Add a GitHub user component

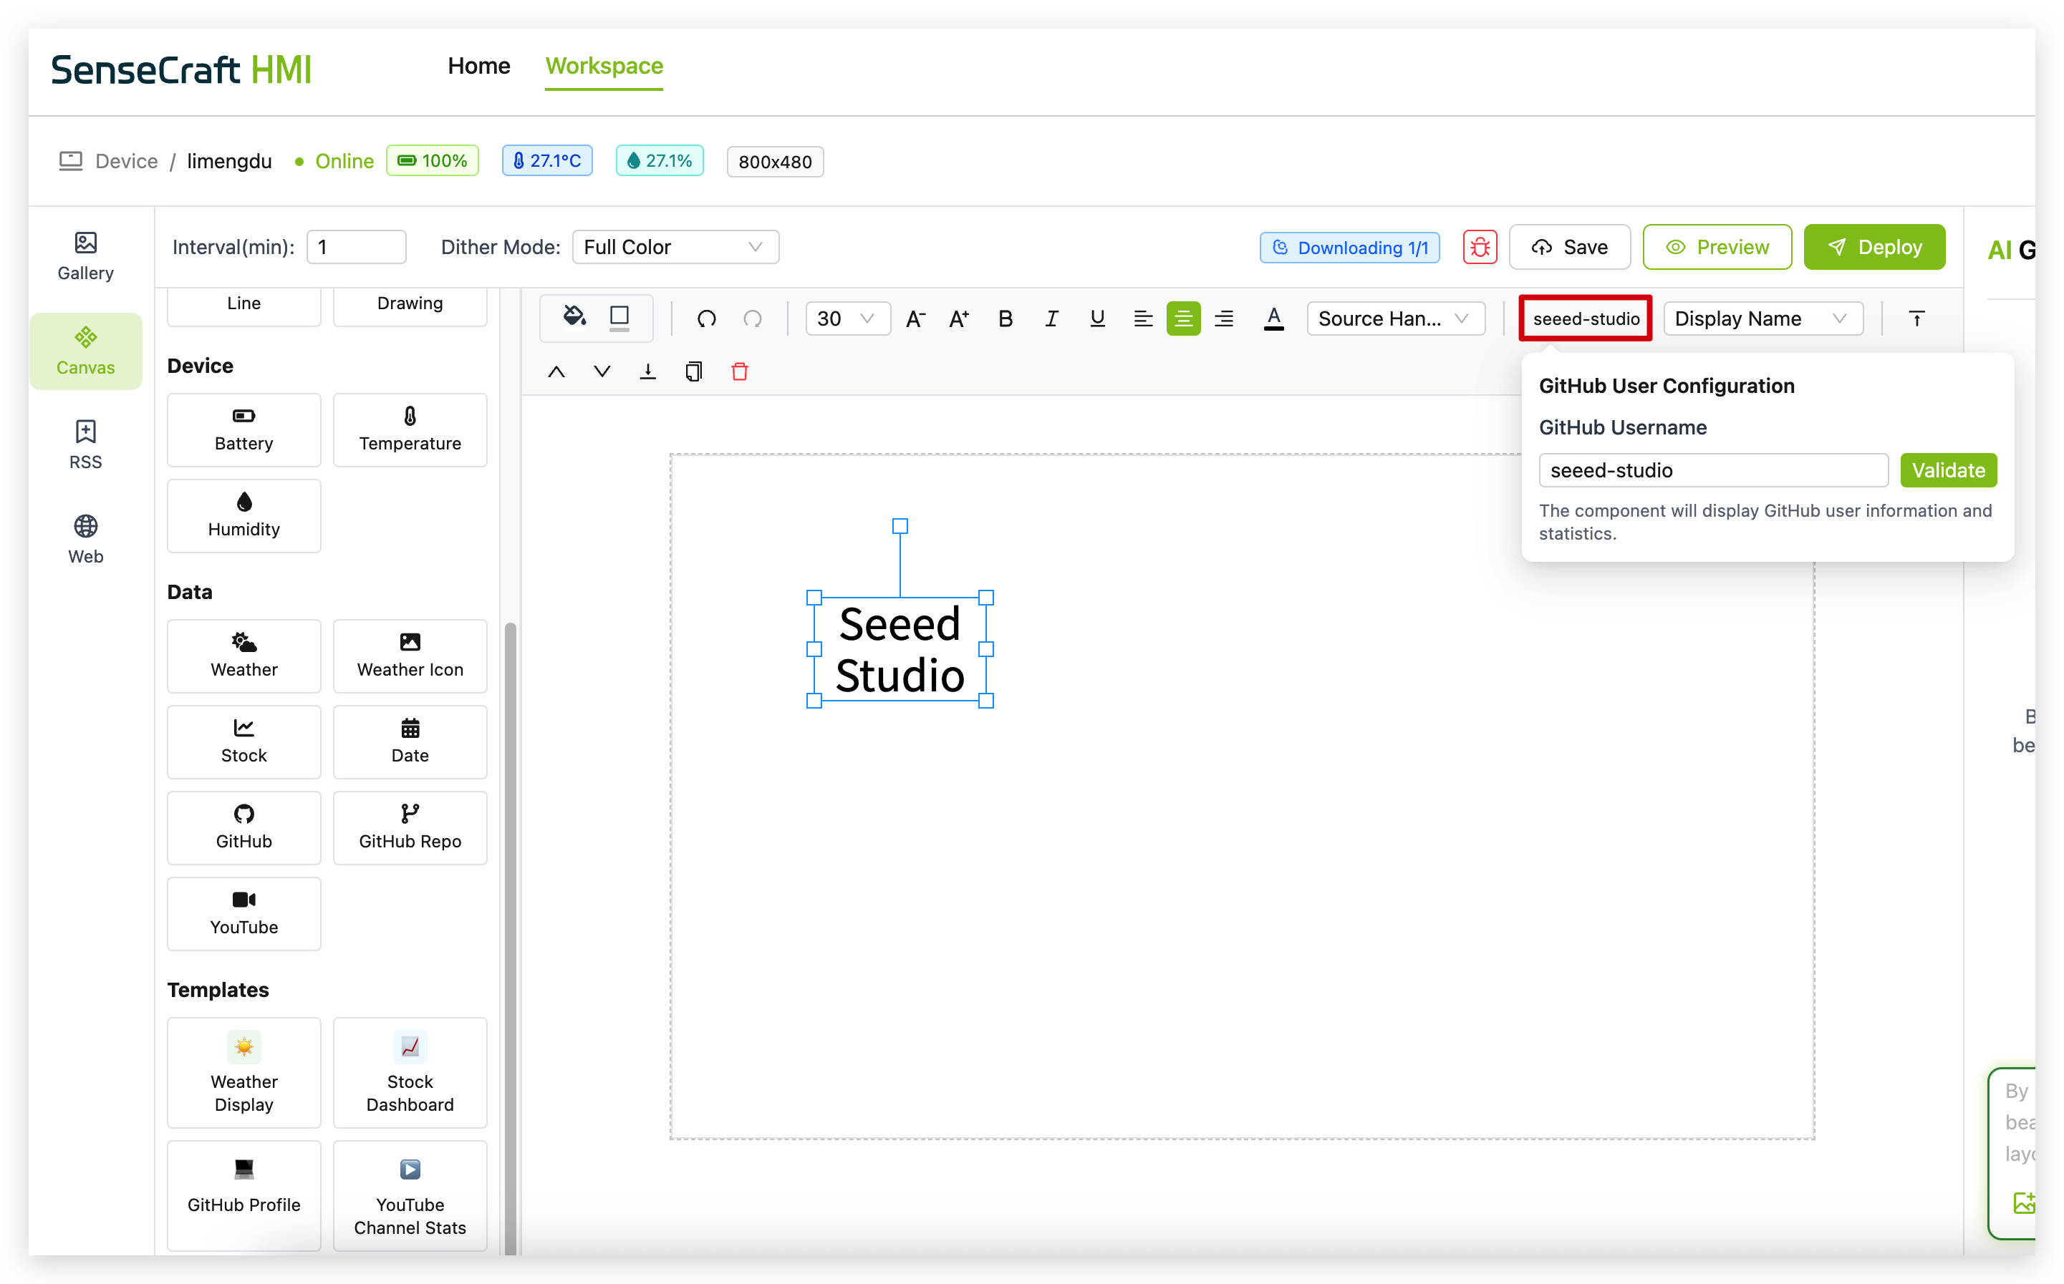click(244, 827)
